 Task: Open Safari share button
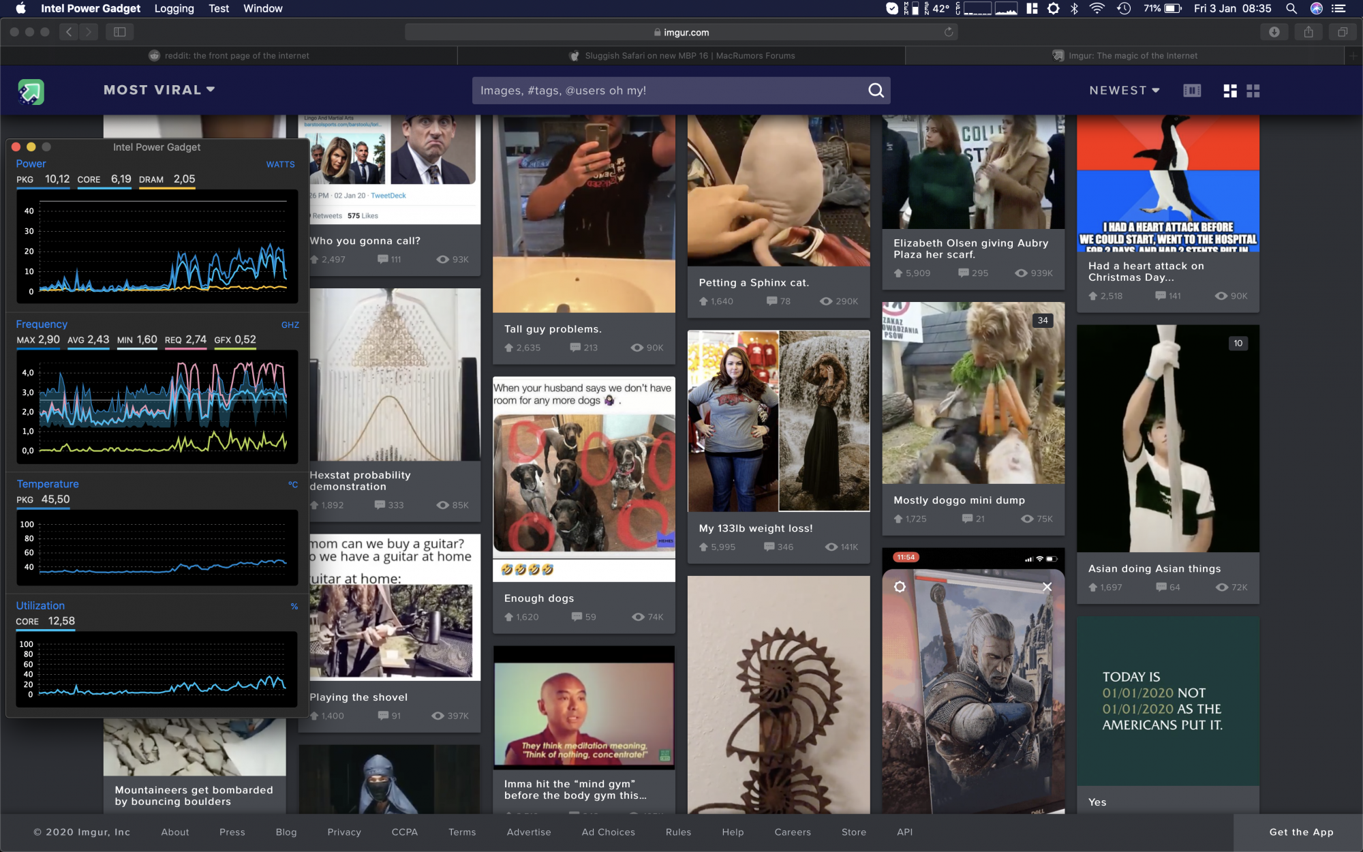point(1308,32)
